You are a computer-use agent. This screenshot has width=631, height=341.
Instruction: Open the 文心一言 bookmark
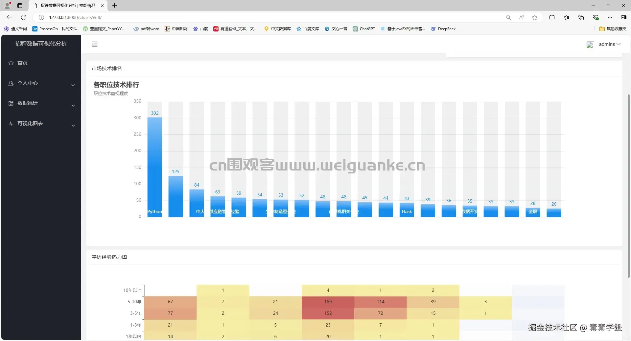point(336,29)
